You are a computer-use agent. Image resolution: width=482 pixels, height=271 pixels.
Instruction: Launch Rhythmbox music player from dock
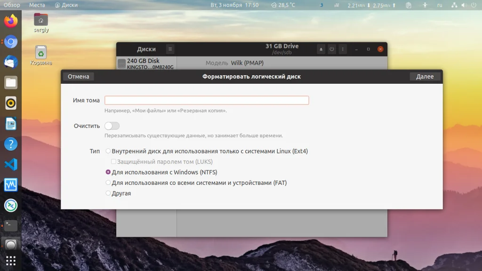(x=11, y=103)
